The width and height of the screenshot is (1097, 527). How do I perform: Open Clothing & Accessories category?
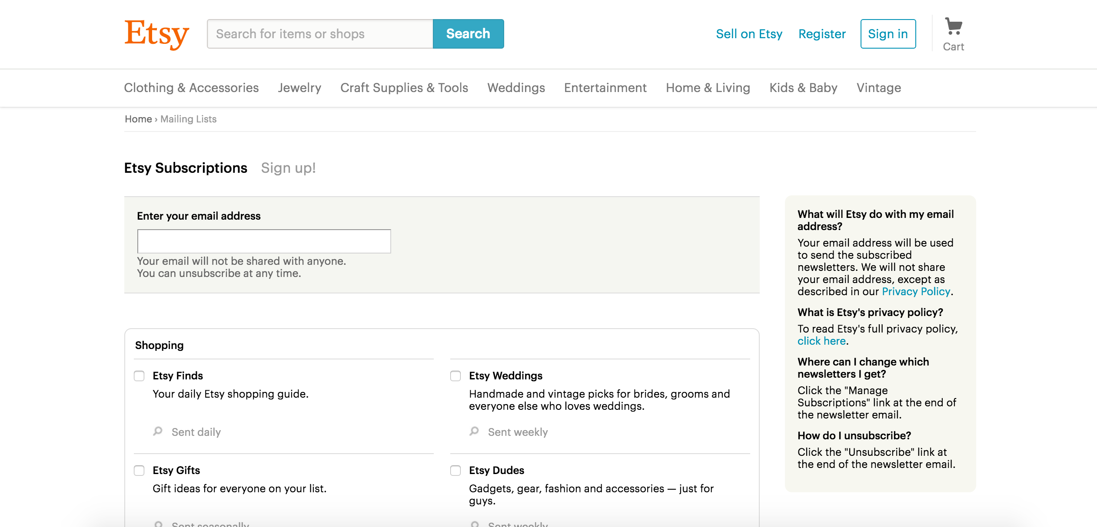tap(191, 88)
